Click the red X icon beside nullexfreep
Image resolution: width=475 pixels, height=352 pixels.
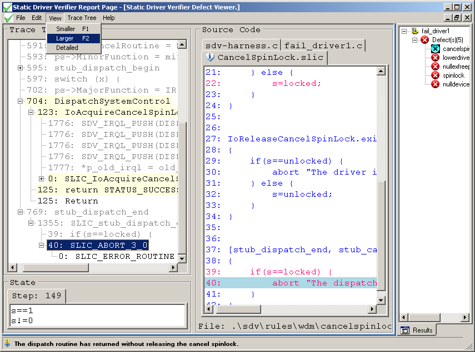tap(435, 67)
